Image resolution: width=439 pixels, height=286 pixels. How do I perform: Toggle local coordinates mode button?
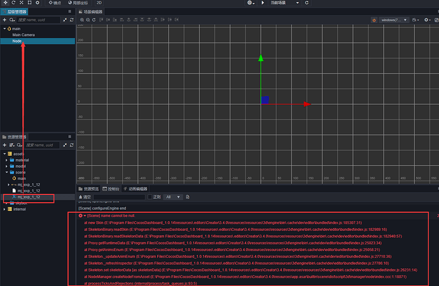pyautogui.click(x=78, y=3)
